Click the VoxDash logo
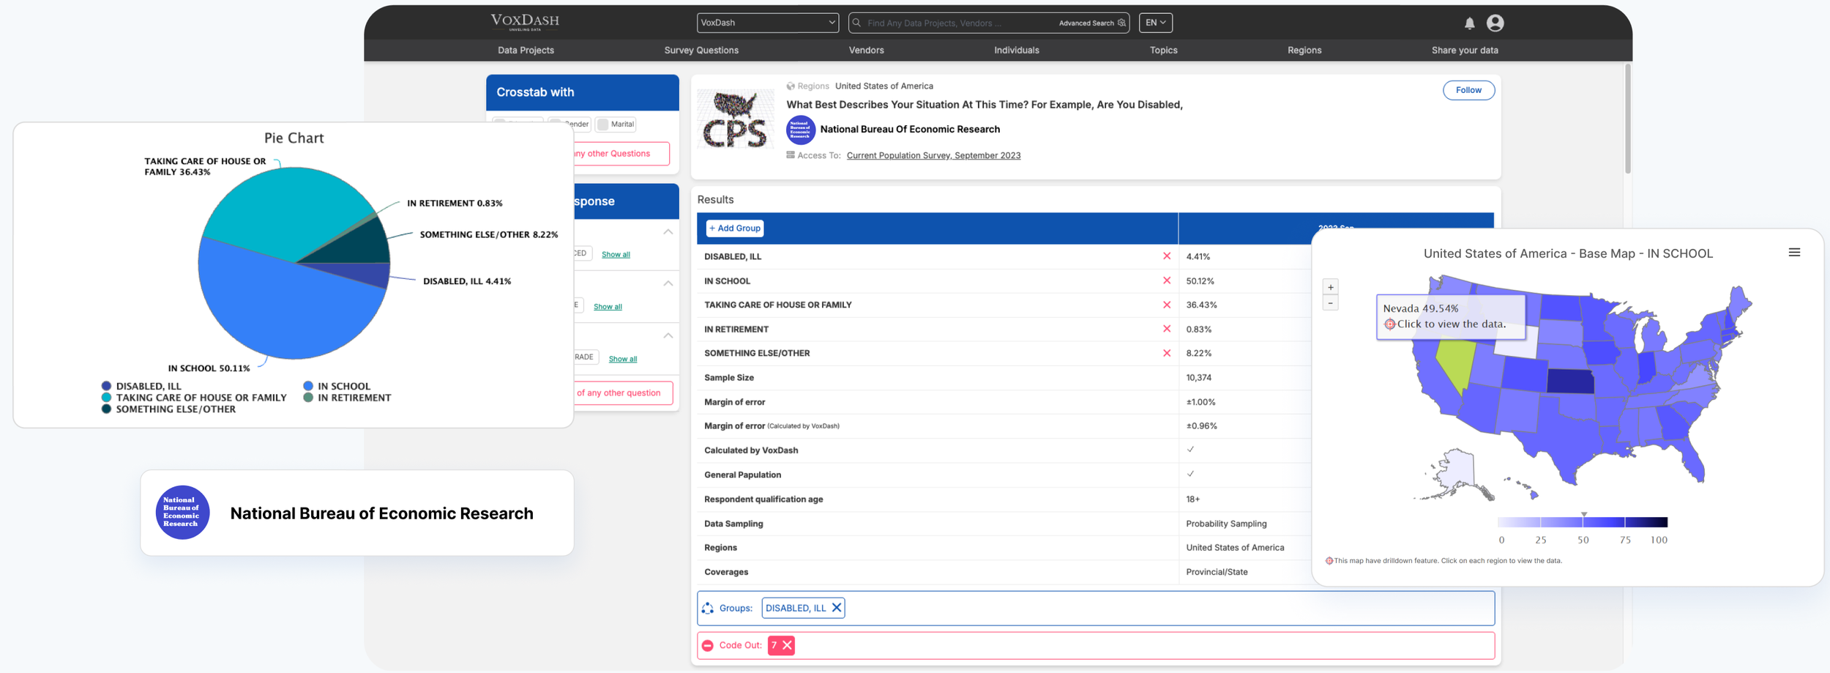The height and width of the screenshot is (673, 1830). pos(525,22)
